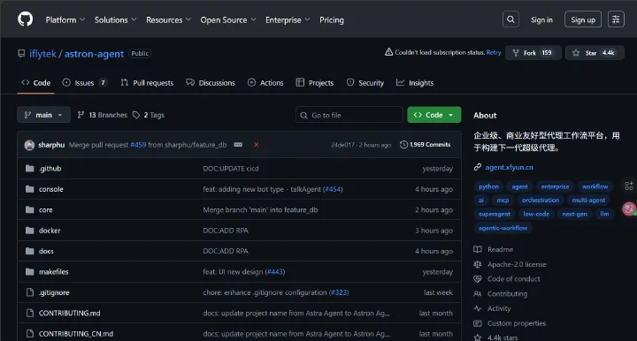Click the license scale icon
The height and width of the screenshot is (341, 637).
point(478,264)
